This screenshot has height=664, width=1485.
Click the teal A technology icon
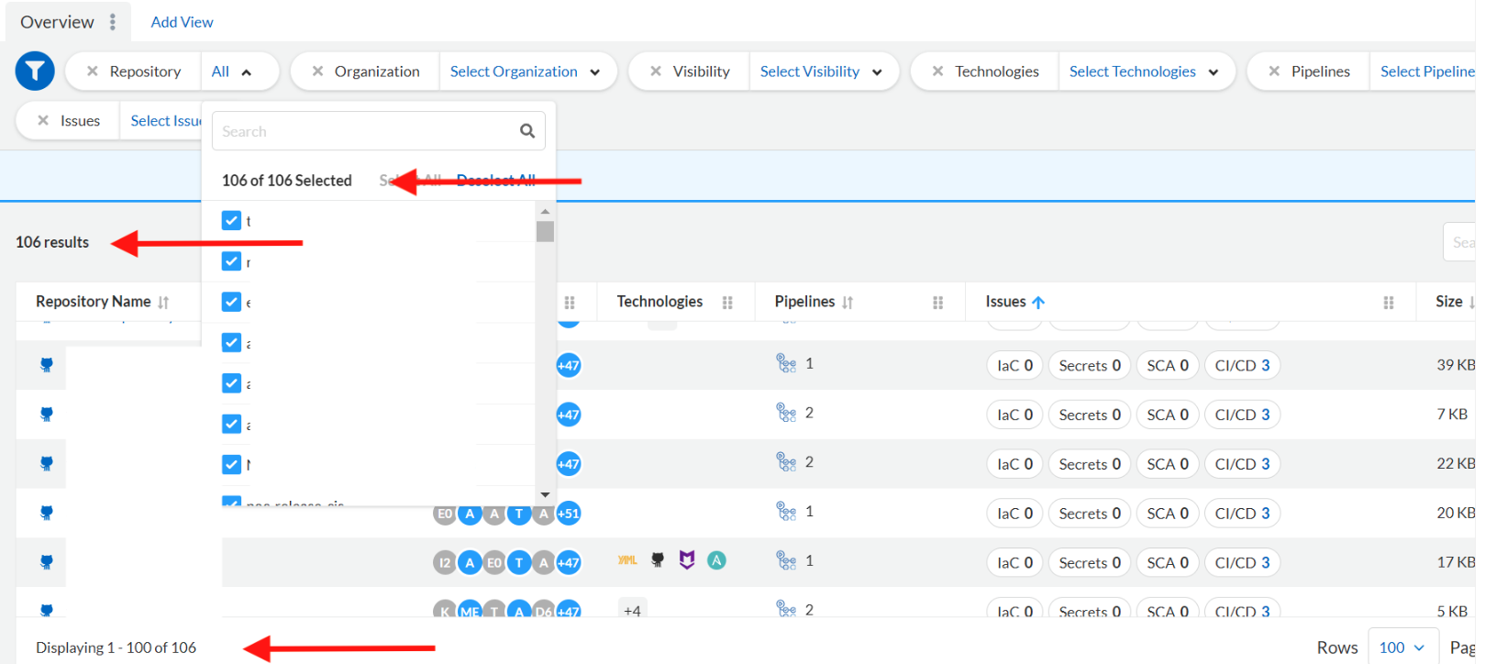pos(717,559)
